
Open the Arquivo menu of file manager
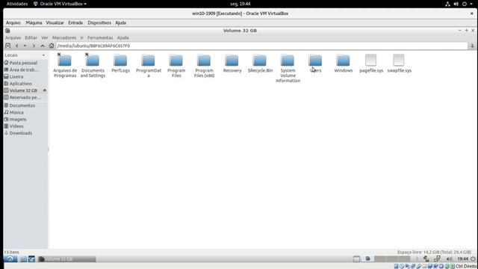pos(13,37)
